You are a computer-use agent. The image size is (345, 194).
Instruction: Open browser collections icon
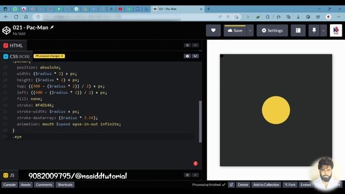288,17
